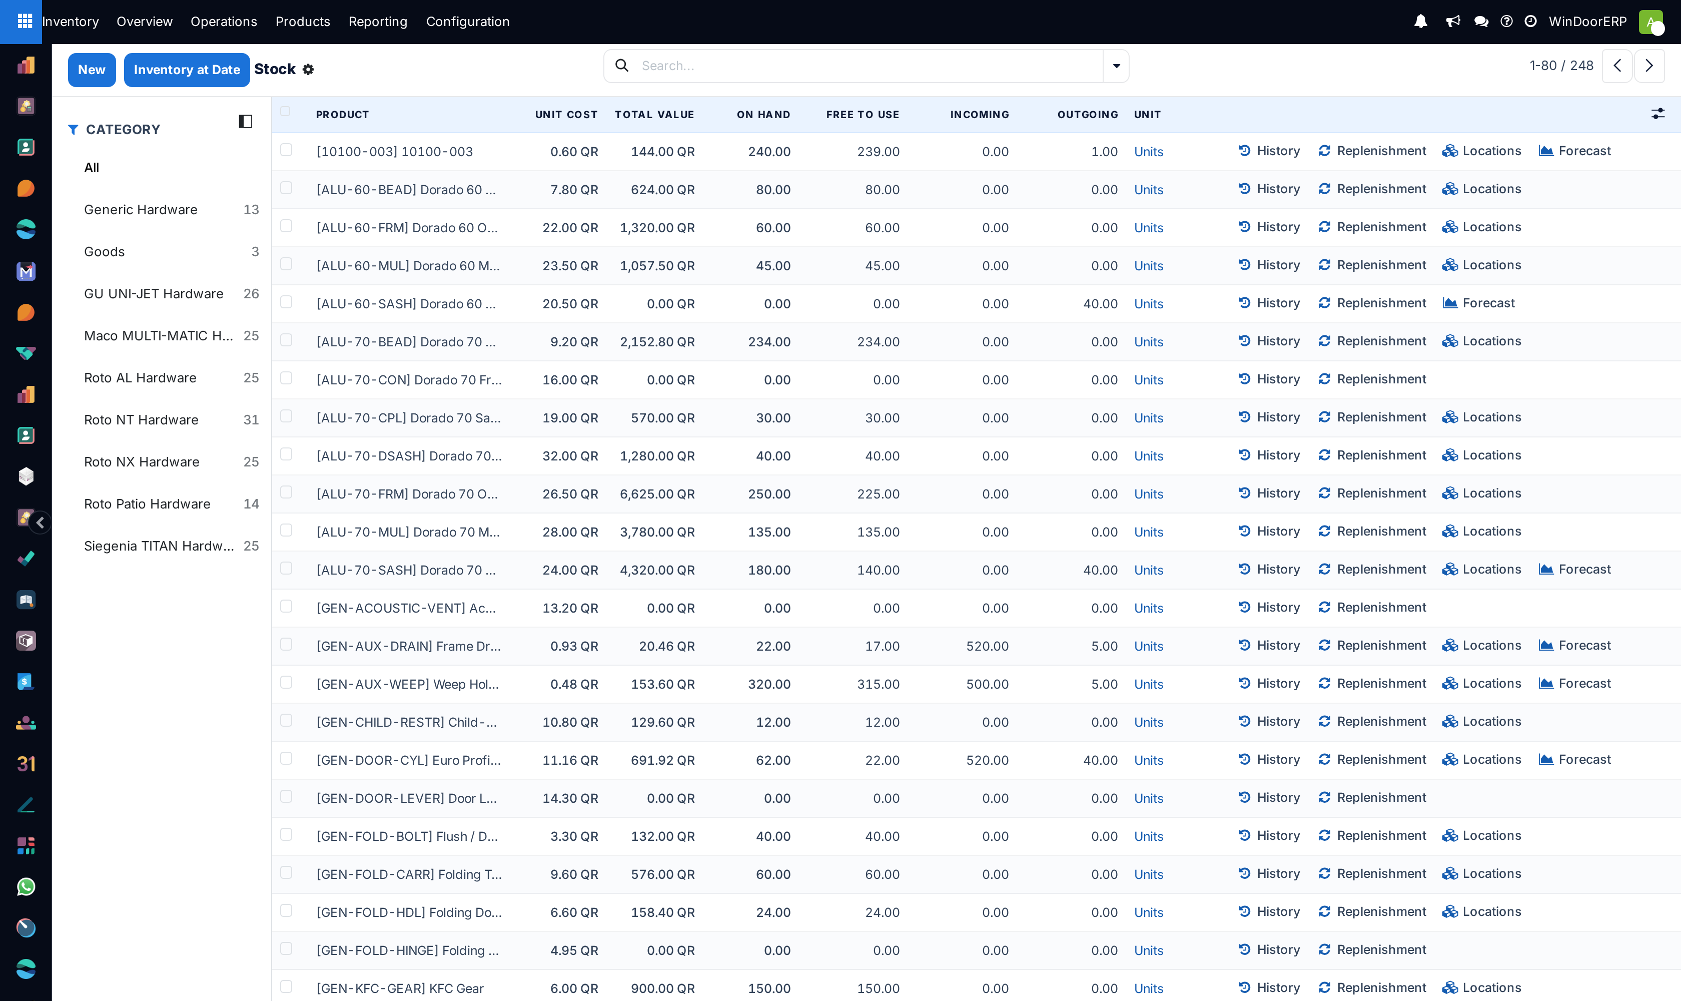The height and width of the screenshot is (1001, 1681).
Task: Open the green diamond app in sidebar
Action: [26, 353]
